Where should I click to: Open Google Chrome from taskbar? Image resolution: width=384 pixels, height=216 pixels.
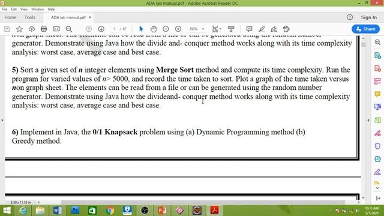110,211
